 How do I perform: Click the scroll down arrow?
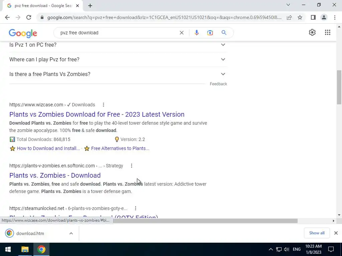point(339,215)
